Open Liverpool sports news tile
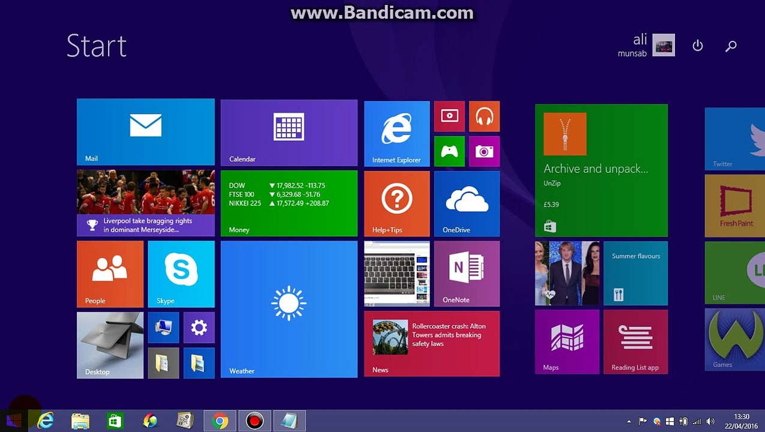The height and width of the screenshot is (432, 765). (x=145, y=203)
